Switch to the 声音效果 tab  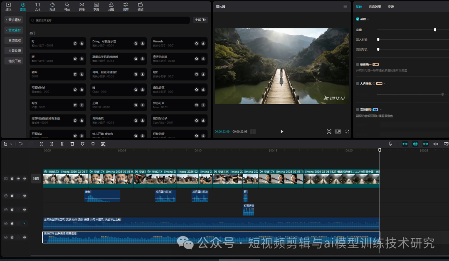coord(375,7)
